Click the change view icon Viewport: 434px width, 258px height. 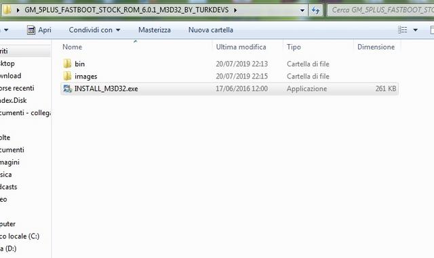tap(402, 30)
